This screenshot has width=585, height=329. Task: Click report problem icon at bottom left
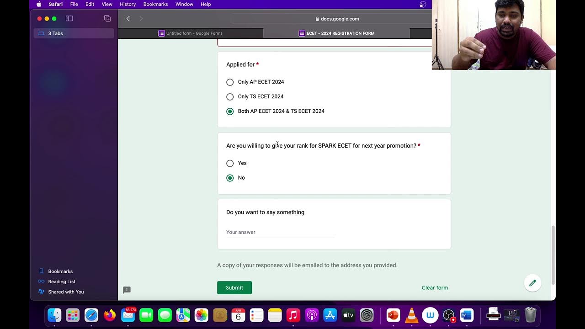tap(127, 290)
